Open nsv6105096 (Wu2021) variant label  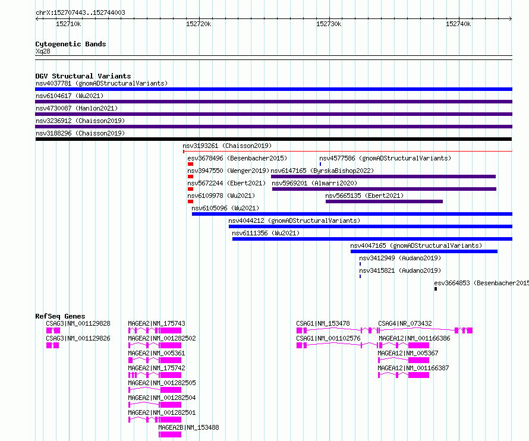click(x=225, y=208)
